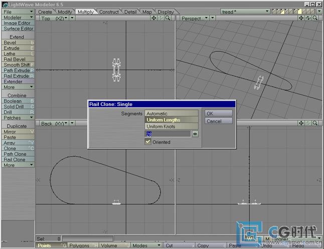Toggle the Oriented checkbox
The height and width of the screenshot is (249, 324).
148,142
